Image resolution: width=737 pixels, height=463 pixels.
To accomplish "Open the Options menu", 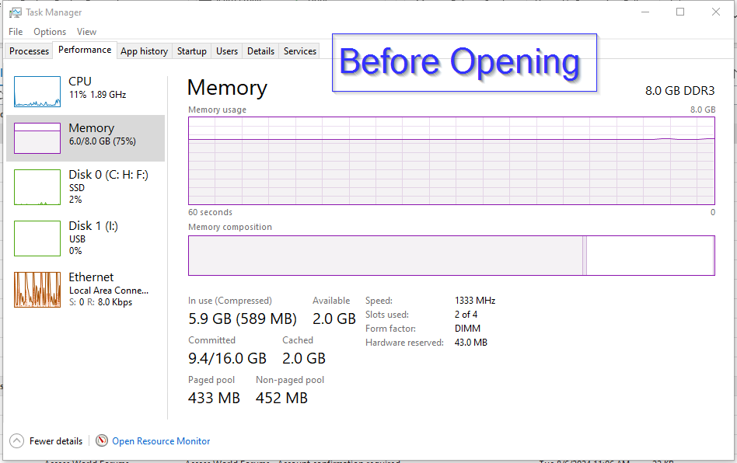I will click(x=50, y=32).
